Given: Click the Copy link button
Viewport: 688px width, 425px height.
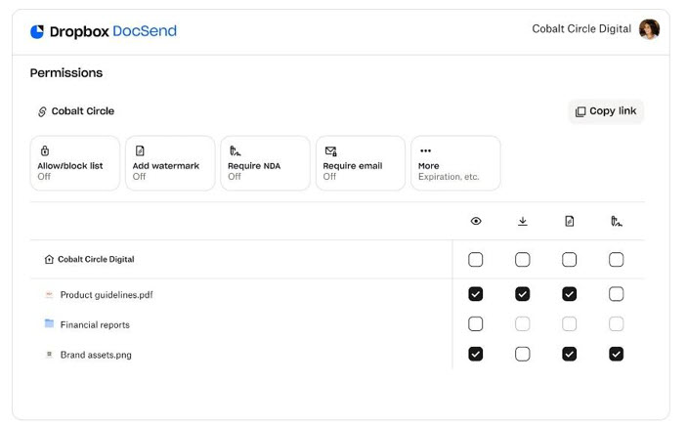Looking at the screenshot, I should pos(606,111).
